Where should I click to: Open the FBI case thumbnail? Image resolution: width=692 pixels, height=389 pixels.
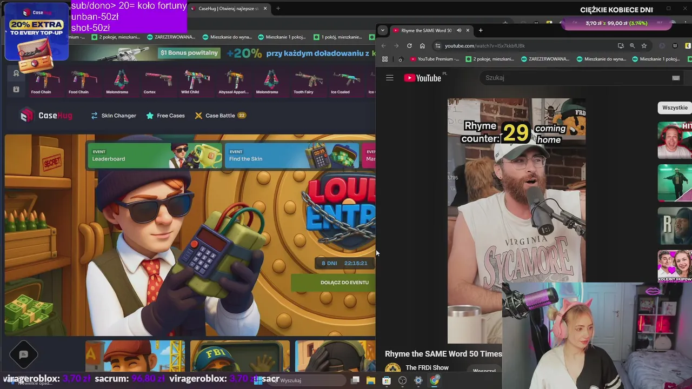tap(240, 357)
